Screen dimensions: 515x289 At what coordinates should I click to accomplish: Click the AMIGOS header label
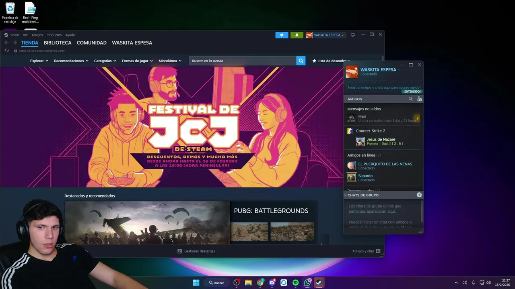click(354, 99)
